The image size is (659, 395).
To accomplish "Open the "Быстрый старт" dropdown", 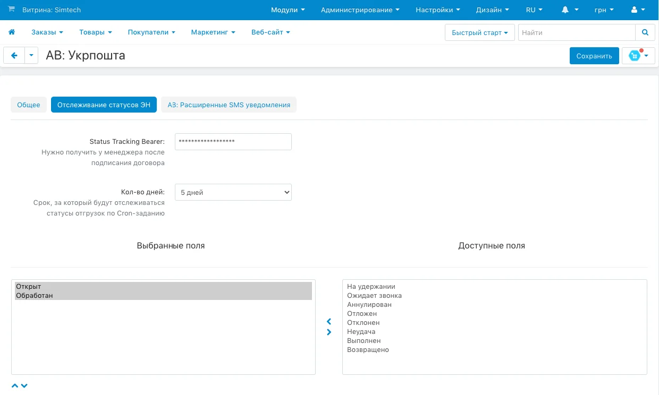I will pyautogui.click(x=479, y=32).
